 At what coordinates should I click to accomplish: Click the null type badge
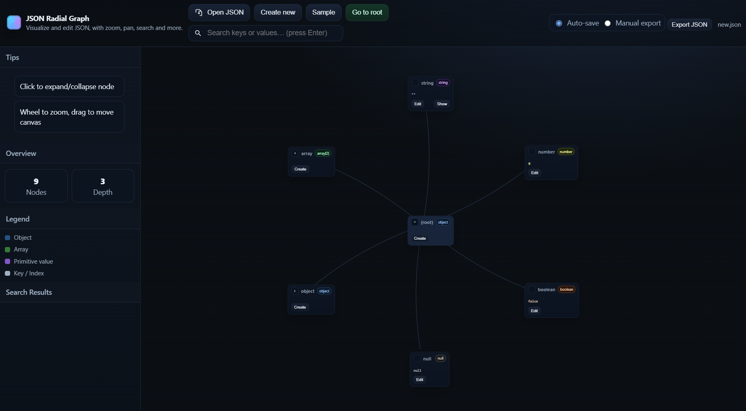tap(440, 358)
